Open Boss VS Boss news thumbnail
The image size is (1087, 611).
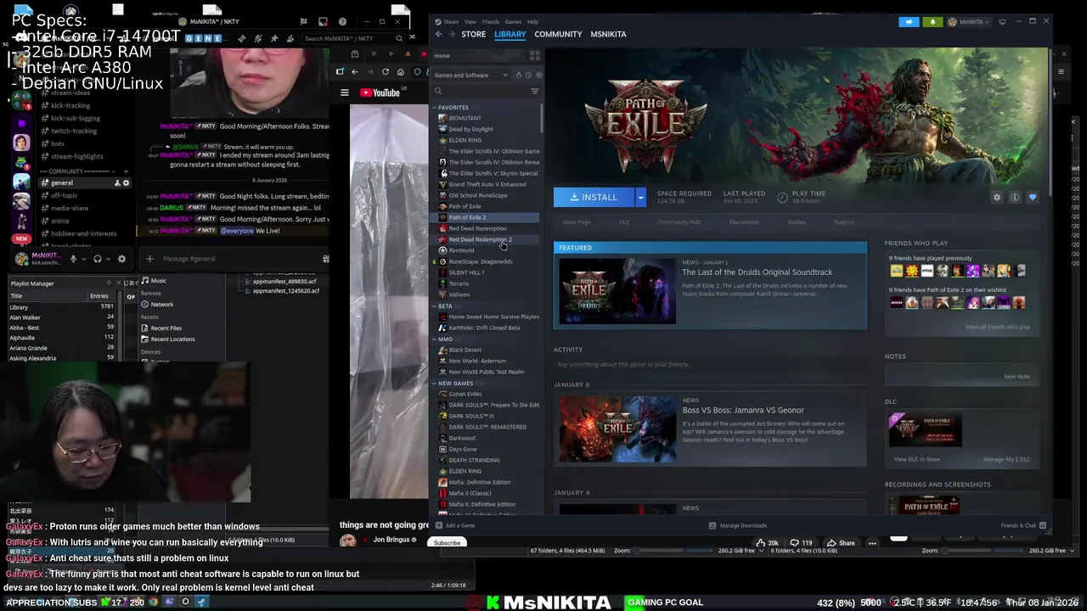pos(617,429)
